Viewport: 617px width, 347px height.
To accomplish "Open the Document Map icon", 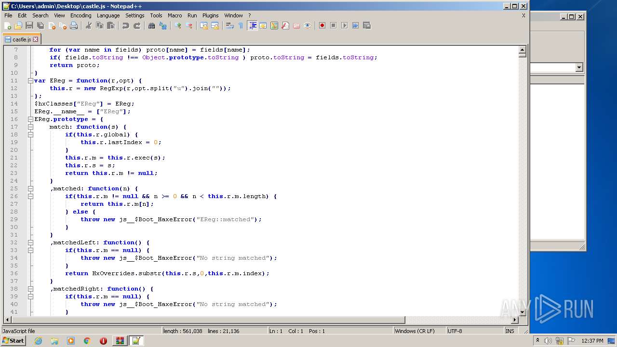I will click(x=274, y=26).
